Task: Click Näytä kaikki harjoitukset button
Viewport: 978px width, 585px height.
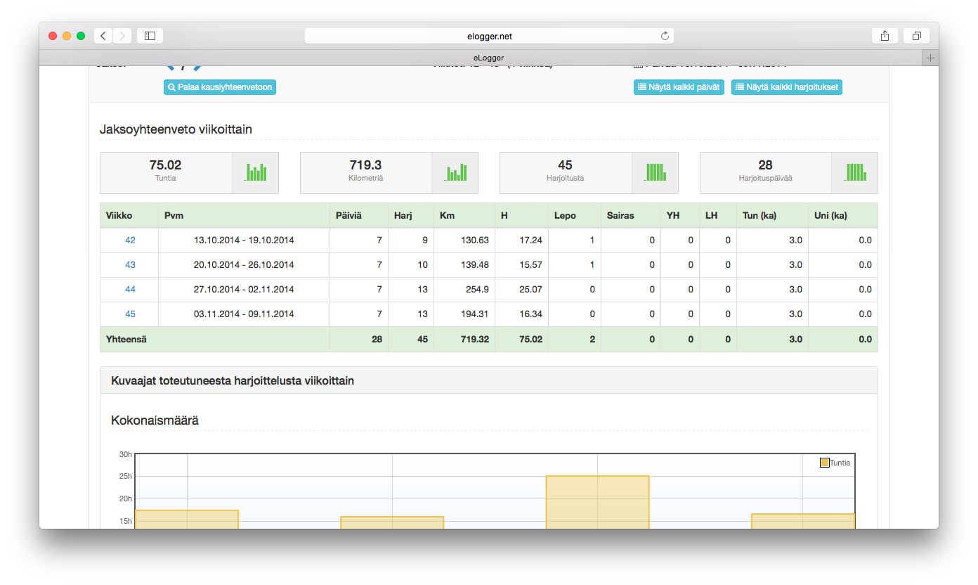Action: click(787, 87)
